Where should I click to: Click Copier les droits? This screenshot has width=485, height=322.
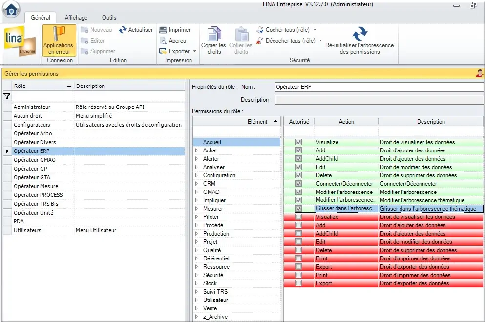(x=213, y=41)
